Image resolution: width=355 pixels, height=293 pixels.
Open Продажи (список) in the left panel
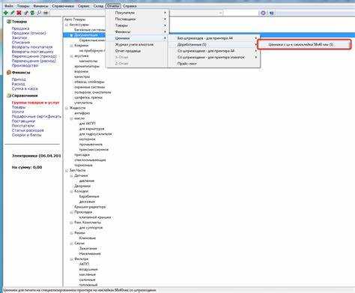click(x=29, y=33)
